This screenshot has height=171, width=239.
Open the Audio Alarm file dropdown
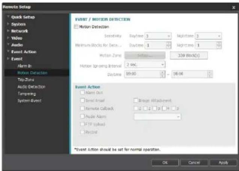point(157,117)
